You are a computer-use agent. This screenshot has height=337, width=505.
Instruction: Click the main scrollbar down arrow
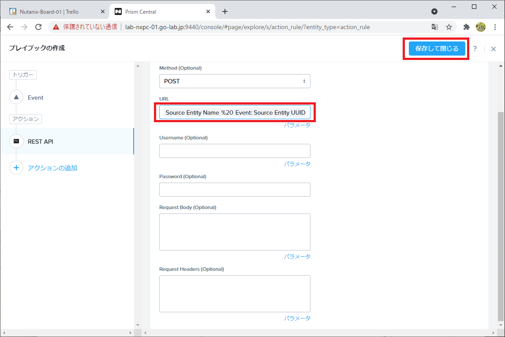tap(501, 325)
